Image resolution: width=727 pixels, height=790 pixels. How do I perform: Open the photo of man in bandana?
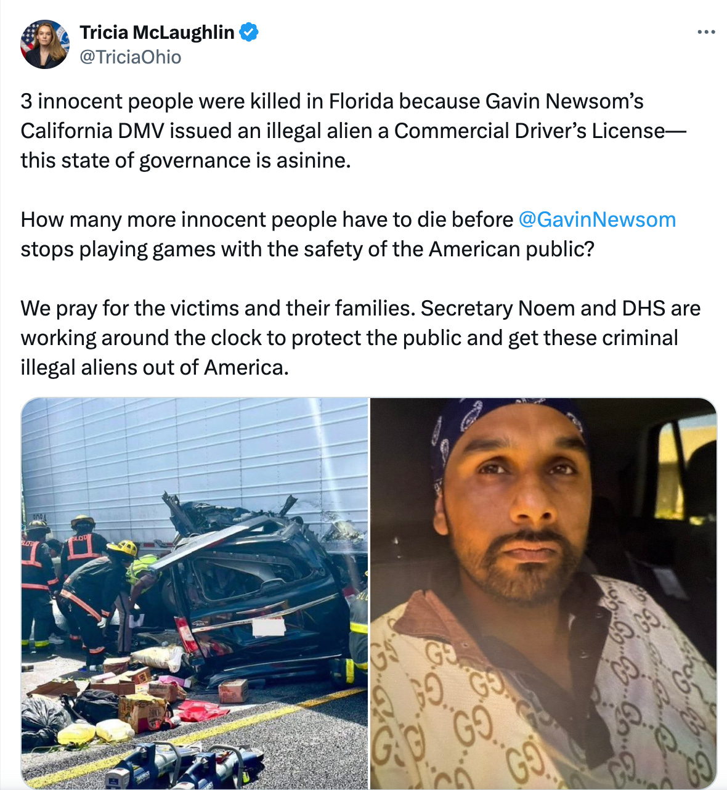click(543, 593)
